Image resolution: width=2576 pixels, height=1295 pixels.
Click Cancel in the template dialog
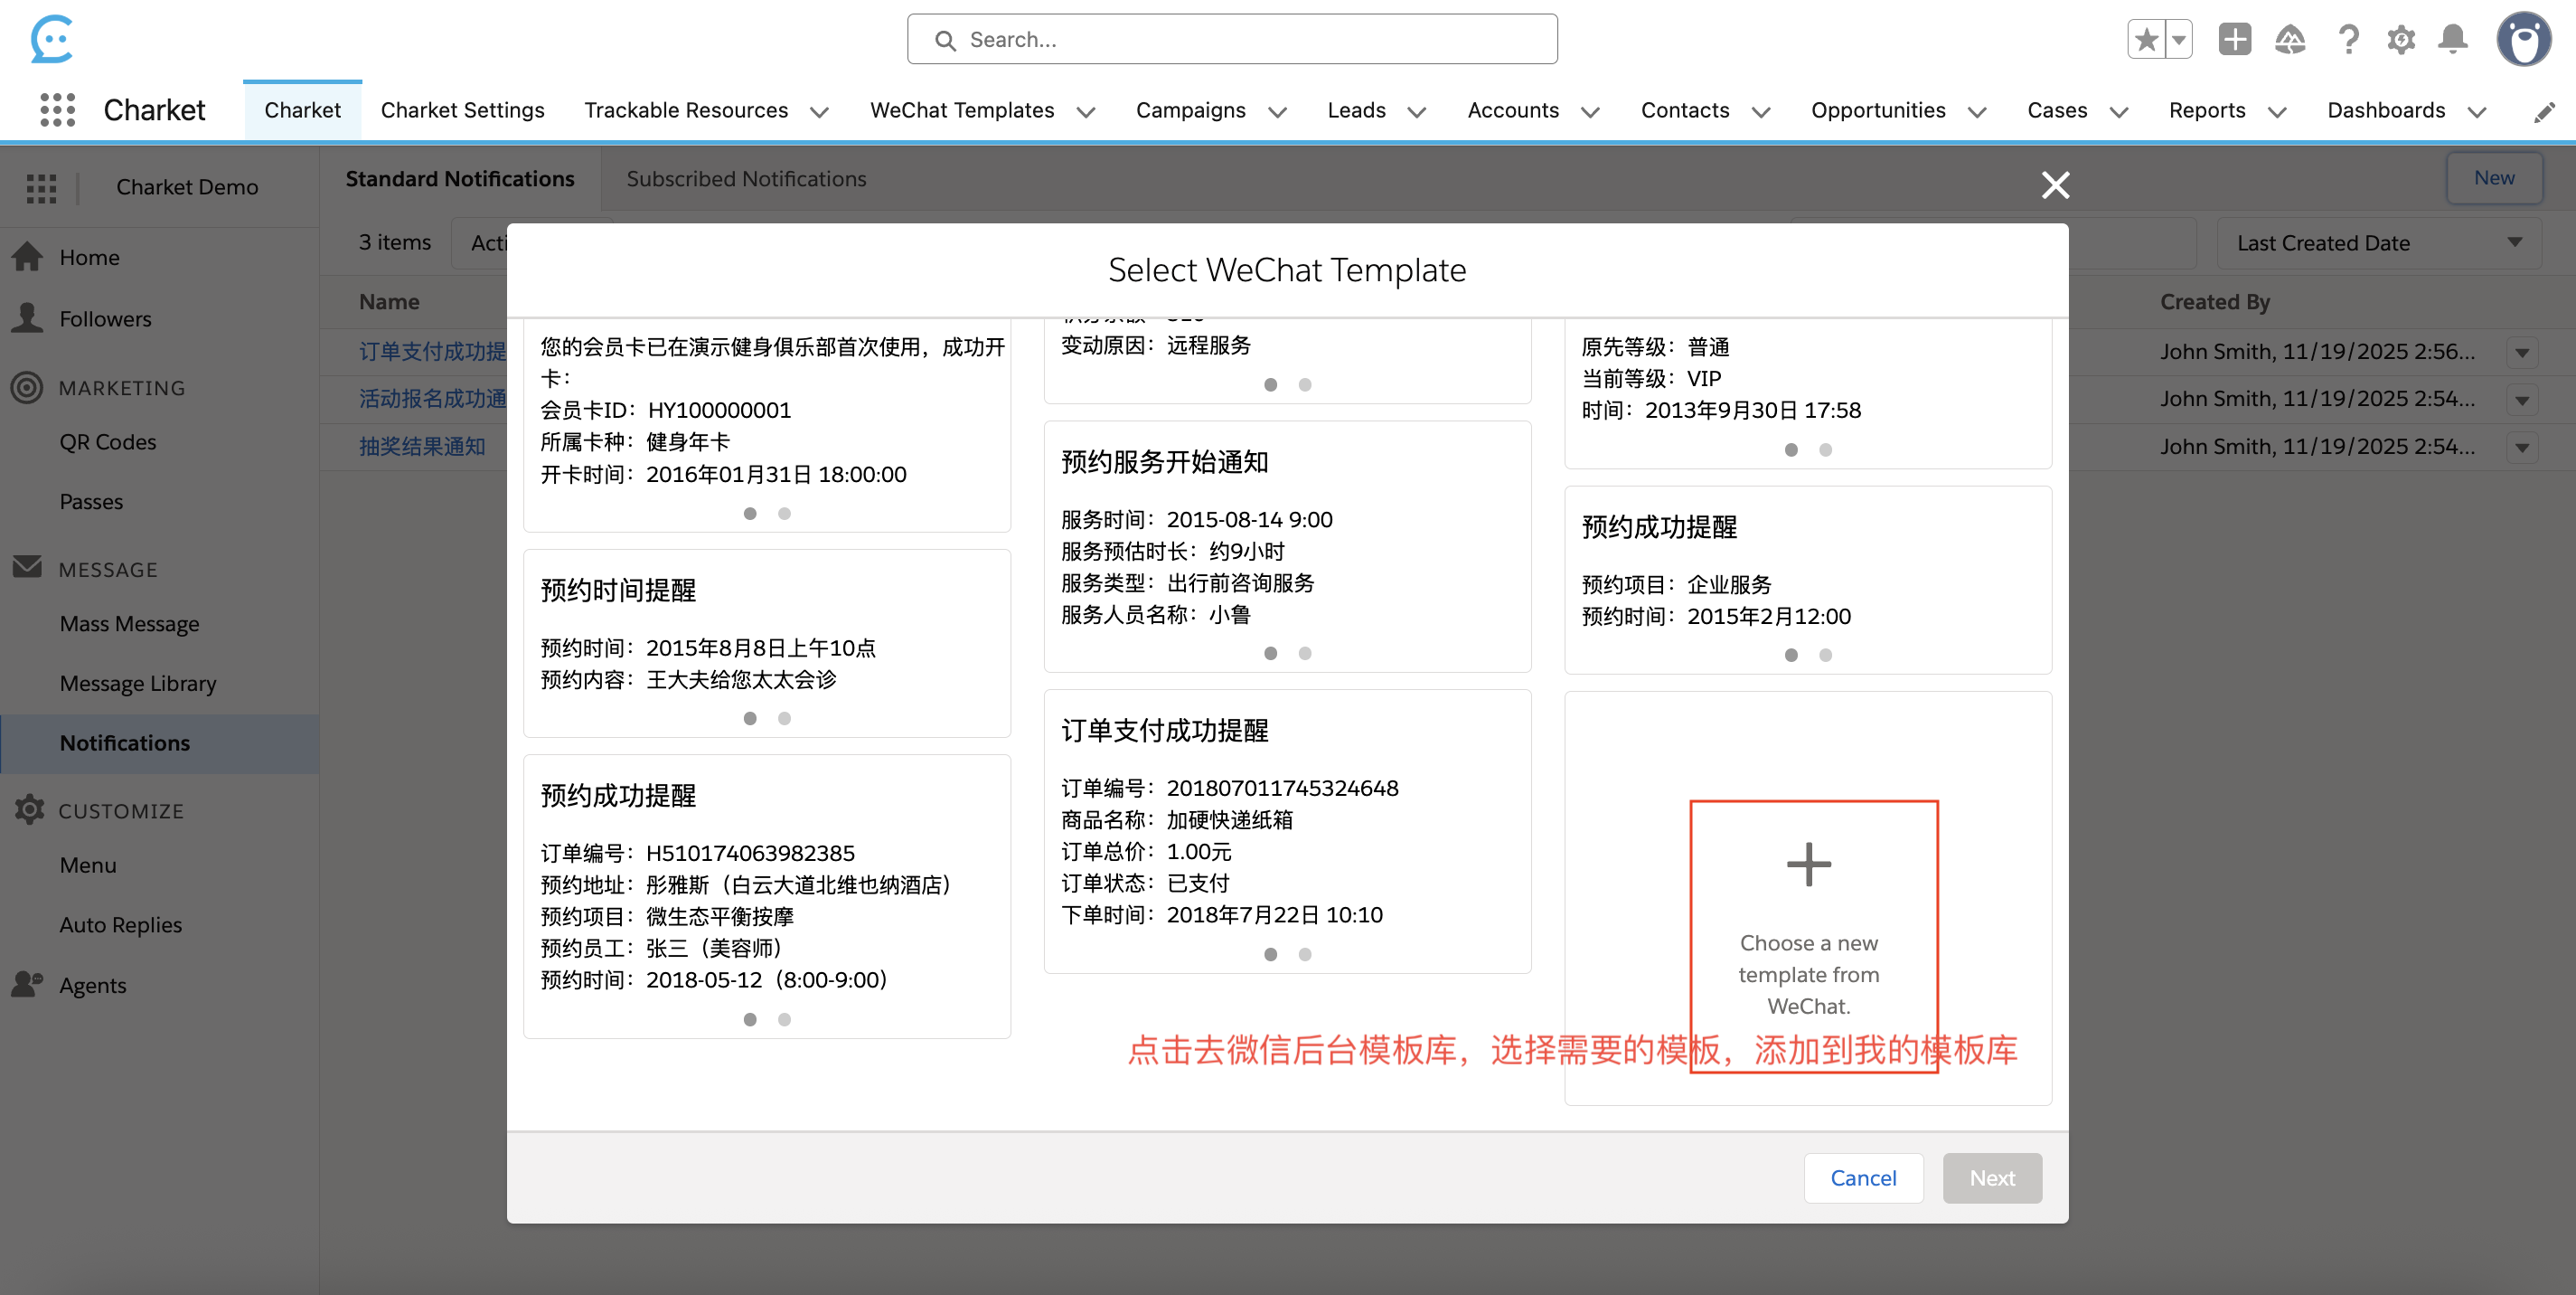tap(1863, 1178)
